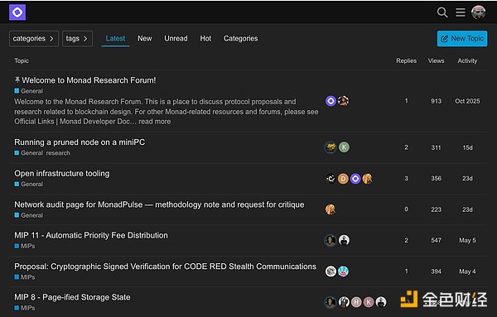Expand the tags filter dropdown
Image resolution: width=497 pixels, height=317 pixels.
click(77, 39)
